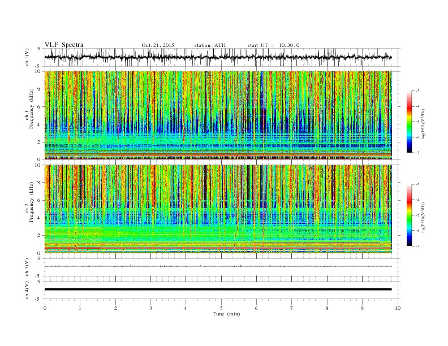
Task: Click the thick black ch.4 trace
Action: click(x=218, y=289)
